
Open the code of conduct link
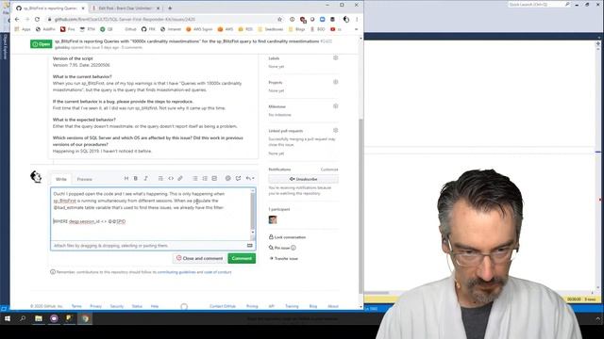pos(218,272)
